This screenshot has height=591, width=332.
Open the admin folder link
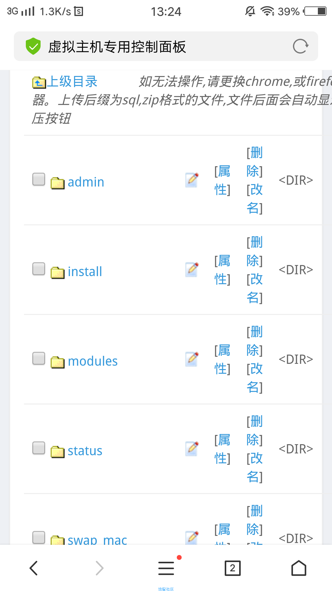86,182
